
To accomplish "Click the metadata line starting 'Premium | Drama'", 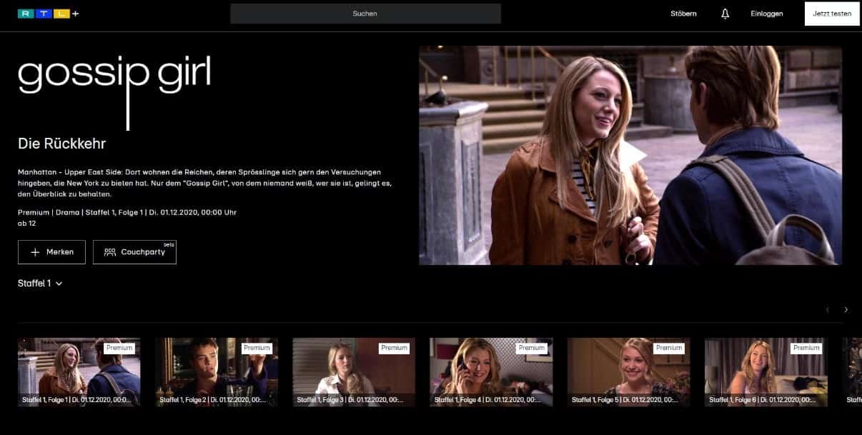I will [x=127, y=213].
